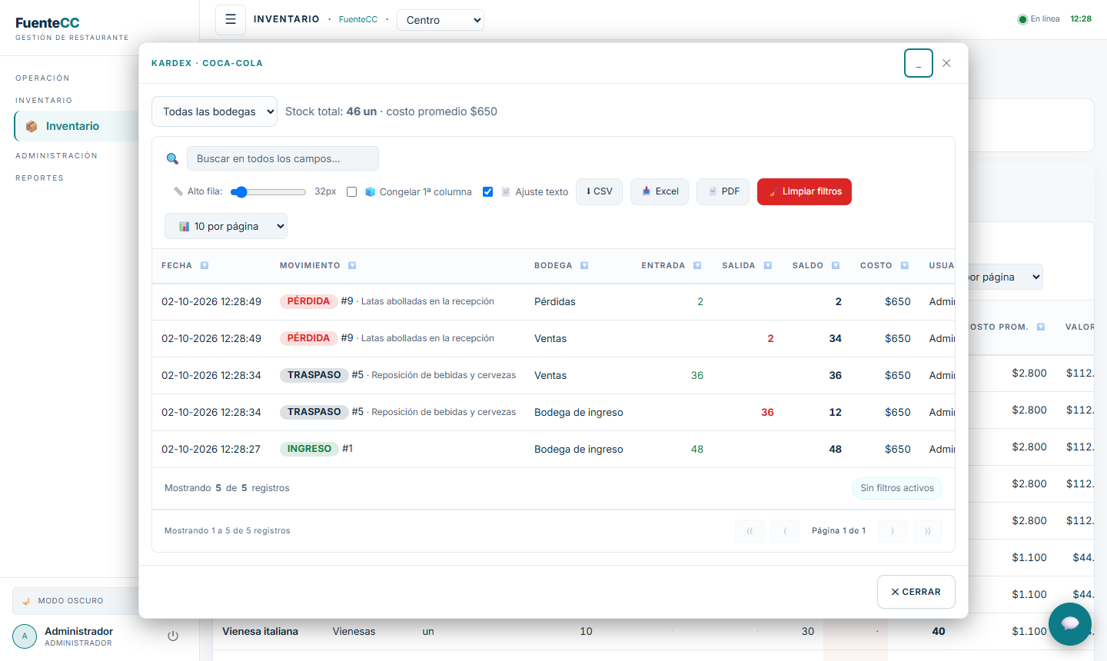This screenshot has width=1107, height=661.
Task: Click the Administrador avatar icon
Action: [25, 636]
